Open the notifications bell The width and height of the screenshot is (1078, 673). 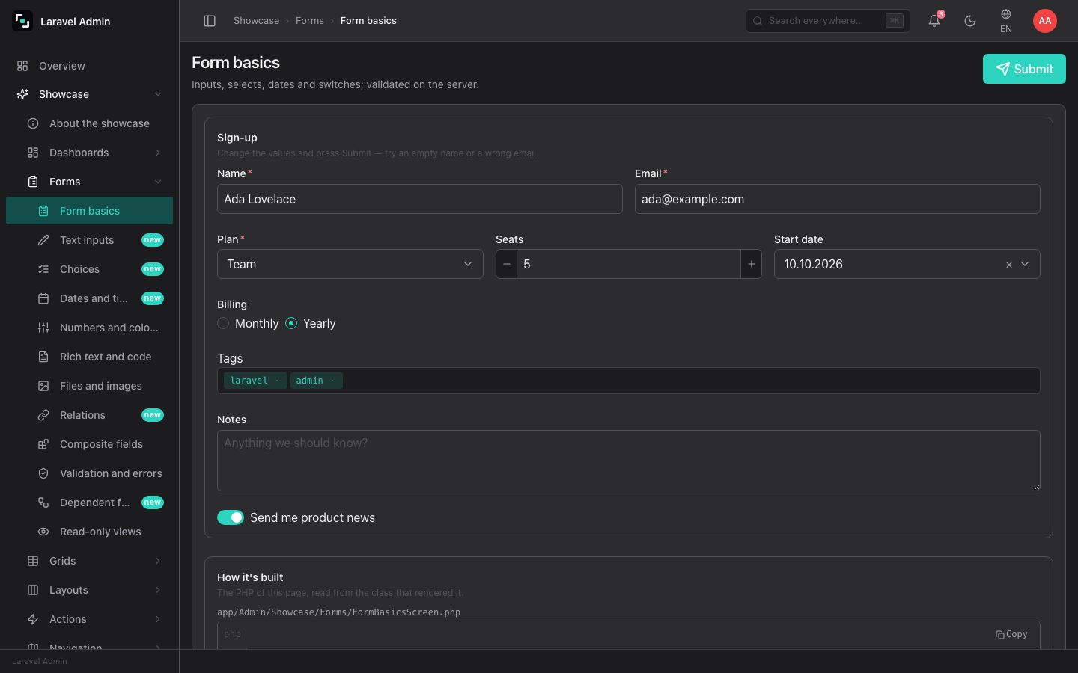(x=934, y=21)
